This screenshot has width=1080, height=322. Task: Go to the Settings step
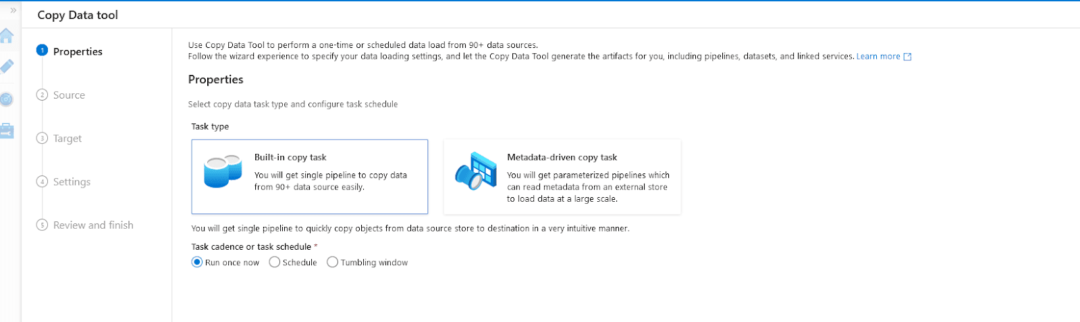(x=72, y=182)
